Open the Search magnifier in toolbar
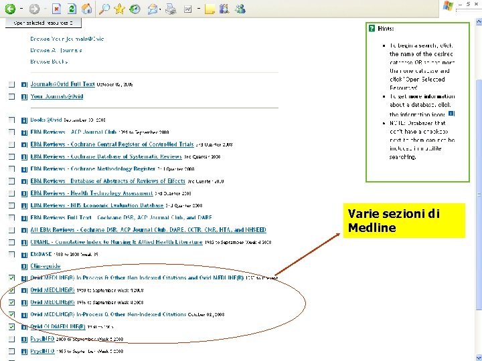This screenshot has height=361, width=482. coord(104,9)
